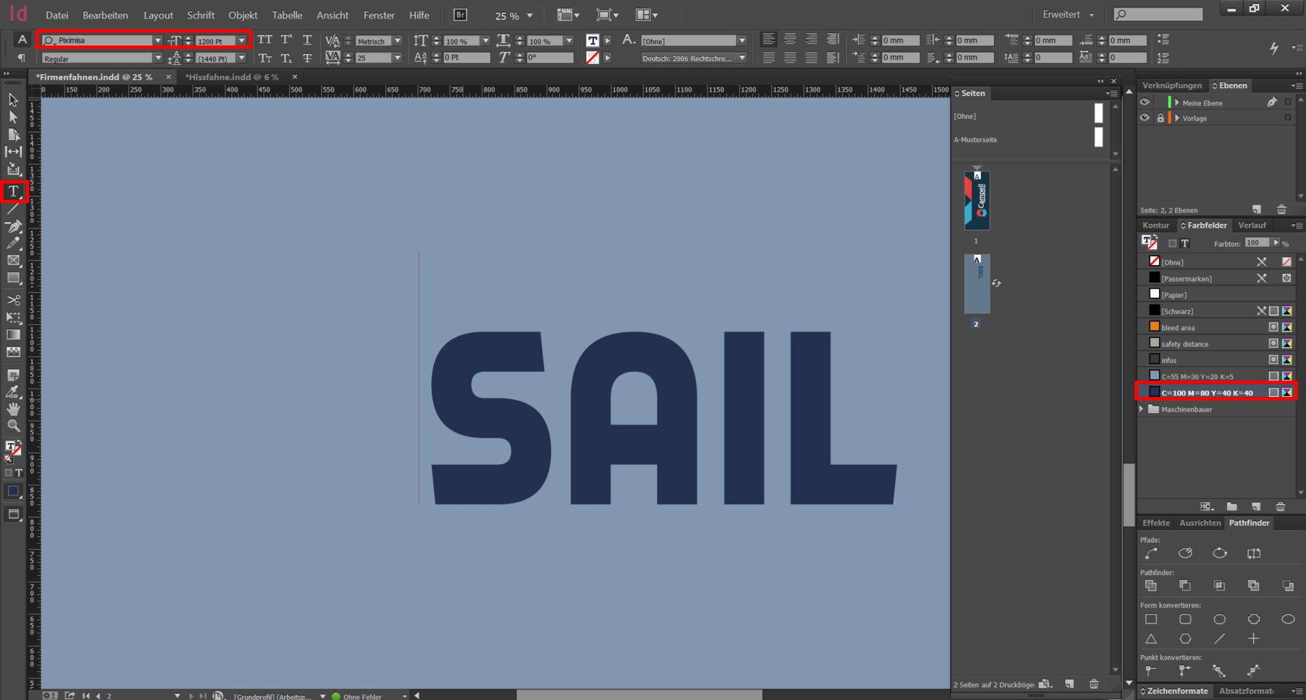This screenshot has width=1306, height=700.
Task: Switch to the Hissfahne.indd document tab
Action: [233, 77]
